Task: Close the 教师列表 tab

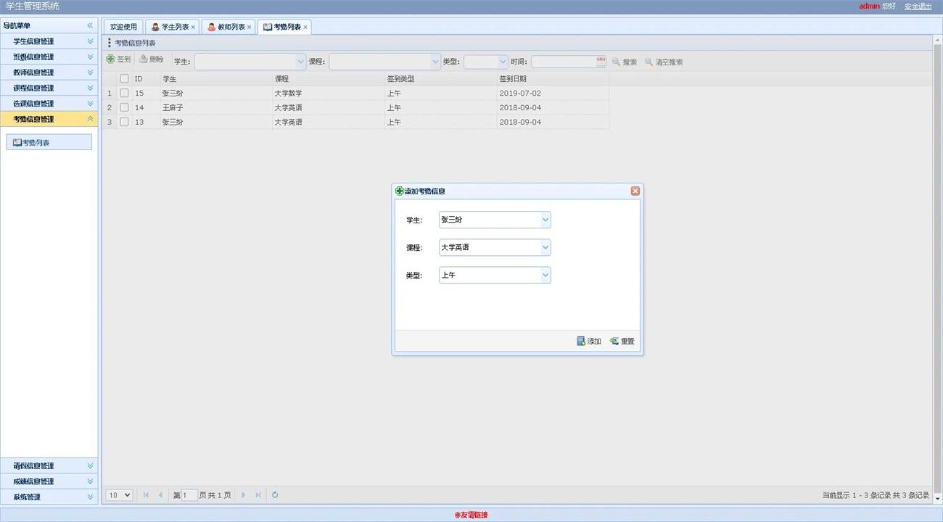Action: pos(250,27)
